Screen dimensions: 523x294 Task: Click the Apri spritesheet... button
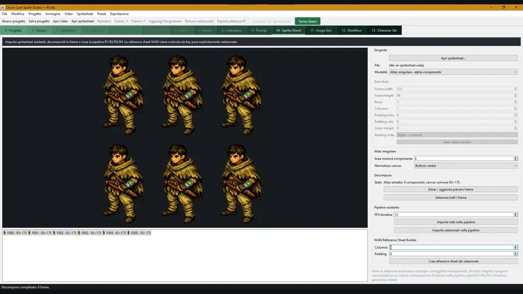(x=453, y=58)
